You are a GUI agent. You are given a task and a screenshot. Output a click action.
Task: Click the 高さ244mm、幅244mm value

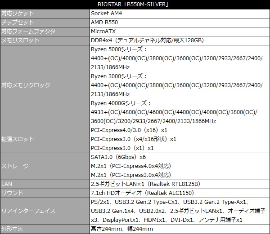(122, 229)
